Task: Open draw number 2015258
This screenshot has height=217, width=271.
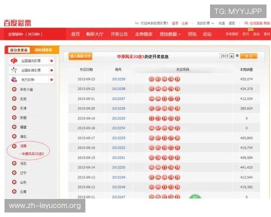Action: click(118, 89)
